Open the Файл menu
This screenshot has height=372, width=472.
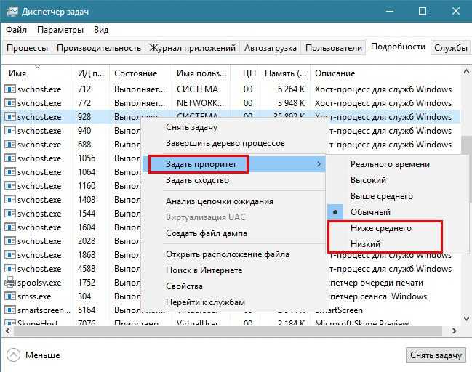(16, 30)
